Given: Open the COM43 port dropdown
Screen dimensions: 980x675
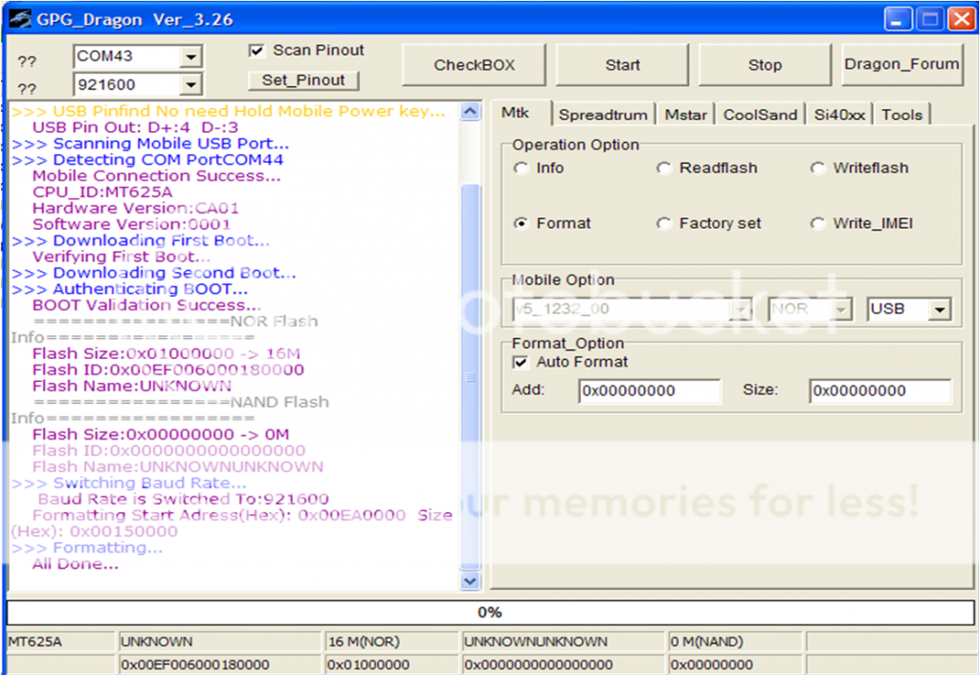Looking at the screenshot, I should point(191,57).
